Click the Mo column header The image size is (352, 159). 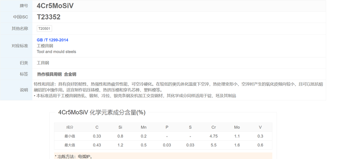pyautogui.click(x=237, y=127)
